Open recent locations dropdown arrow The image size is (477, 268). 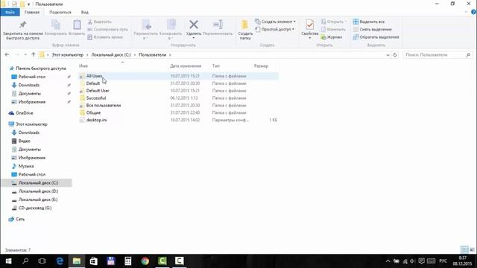tap(25, 55)
